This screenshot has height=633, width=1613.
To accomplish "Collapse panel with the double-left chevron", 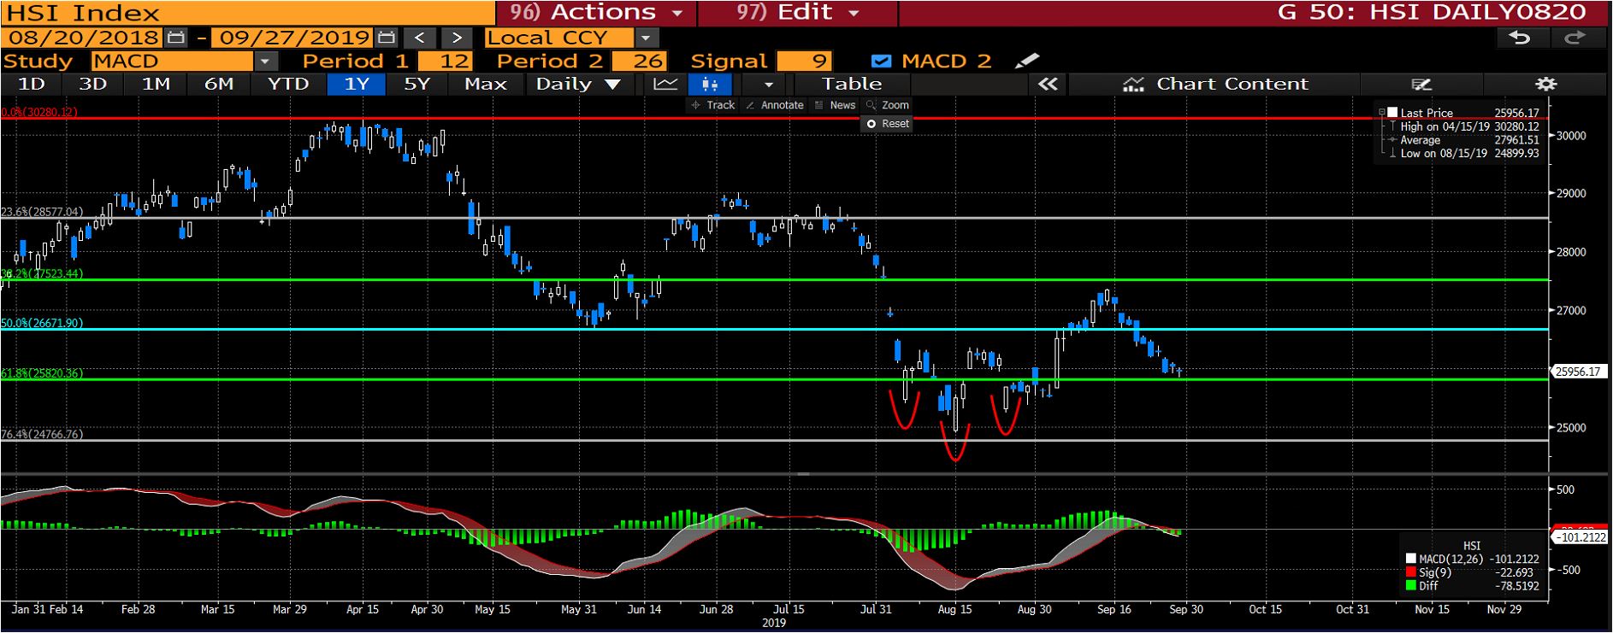I will coord(1048,84).
